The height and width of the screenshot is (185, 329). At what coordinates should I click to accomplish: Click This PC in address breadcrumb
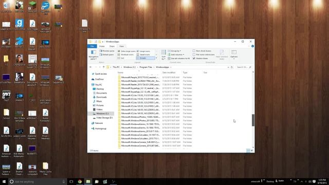tap(116, 67)
